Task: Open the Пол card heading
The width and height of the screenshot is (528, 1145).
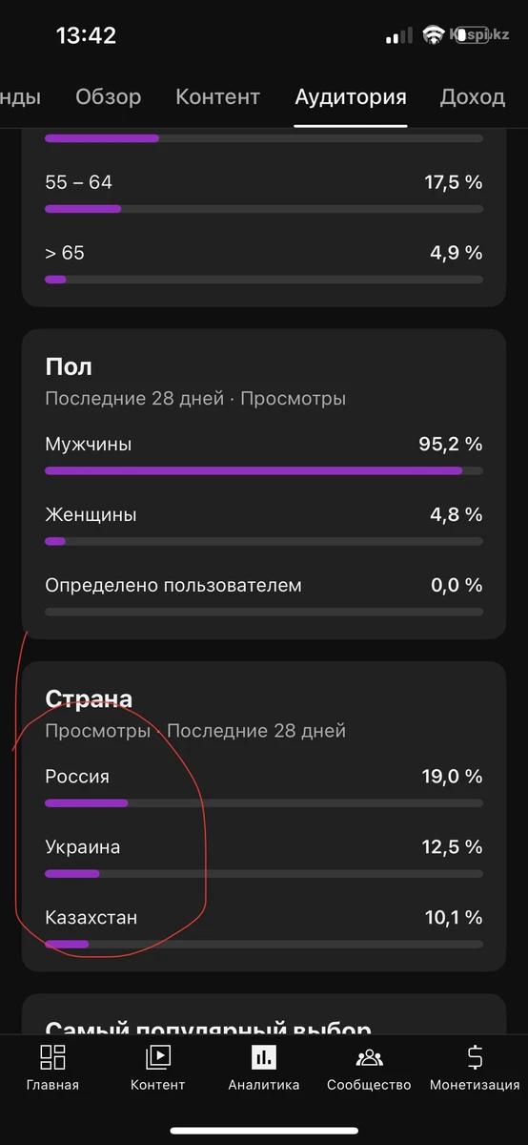Action: coord(69,367)
